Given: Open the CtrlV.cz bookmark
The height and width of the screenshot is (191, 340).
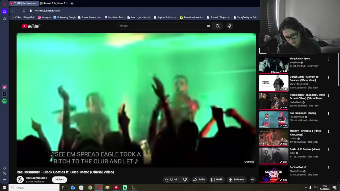Looking at the screenshot, I should [x=24, y=17].
